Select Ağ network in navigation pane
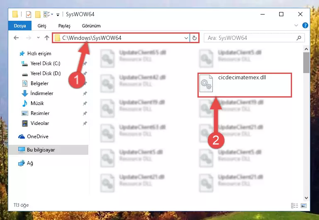 tap(30, 163)
